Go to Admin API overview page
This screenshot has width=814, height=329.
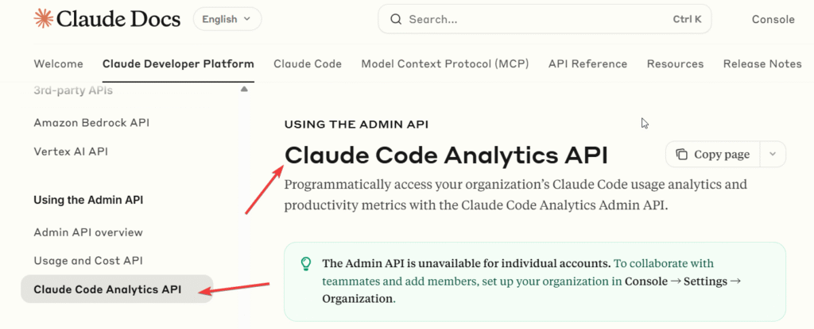tap(88, 232)
